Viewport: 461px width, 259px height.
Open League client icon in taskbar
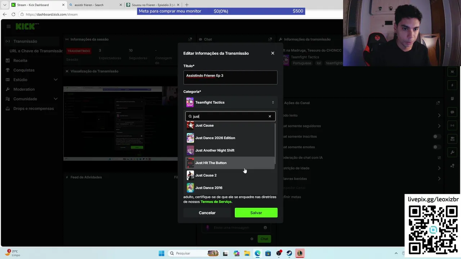click(300, 253)
